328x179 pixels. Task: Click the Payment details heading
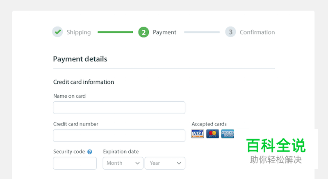80,59
